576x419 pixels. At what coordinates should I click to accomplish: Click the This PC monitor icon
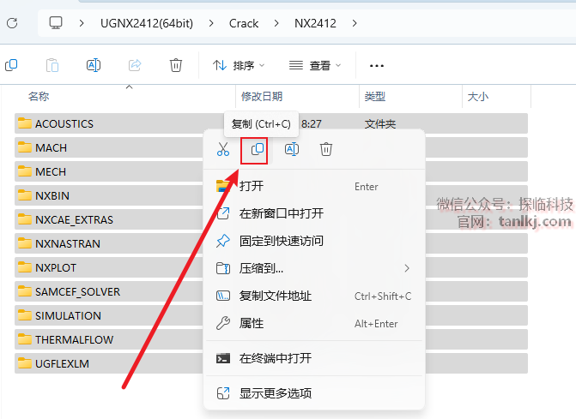click(x=56, y=23)
